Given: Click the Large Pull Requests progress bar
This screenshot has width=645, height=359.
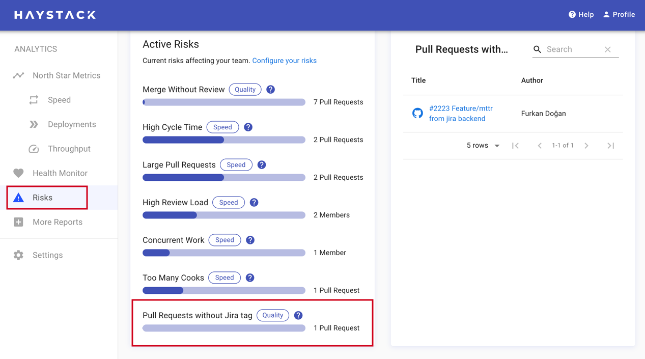Looking at the screenshot, I should [x=224, y=178].
